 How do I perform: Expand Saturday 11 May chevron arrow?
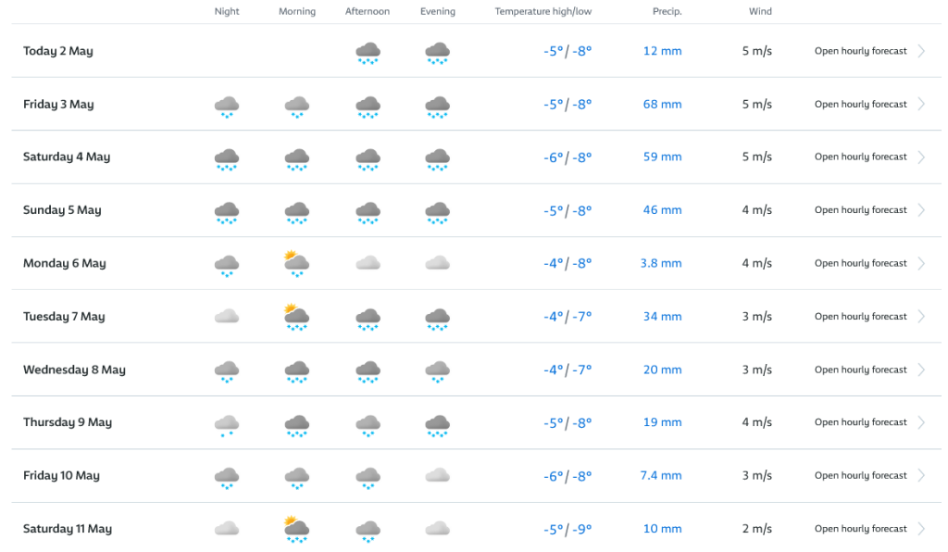click(x=921, y=529)
